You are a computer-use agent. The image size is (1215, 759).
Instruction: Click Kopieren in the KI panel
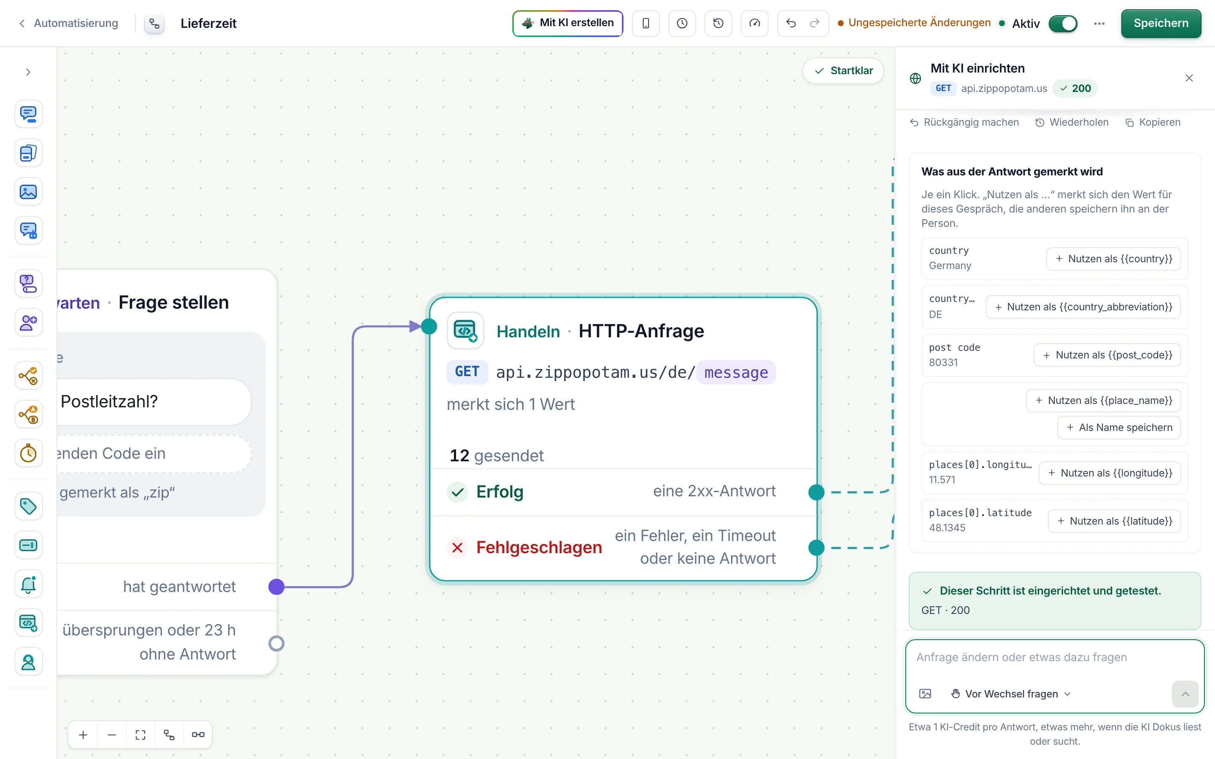(1153, 122)
